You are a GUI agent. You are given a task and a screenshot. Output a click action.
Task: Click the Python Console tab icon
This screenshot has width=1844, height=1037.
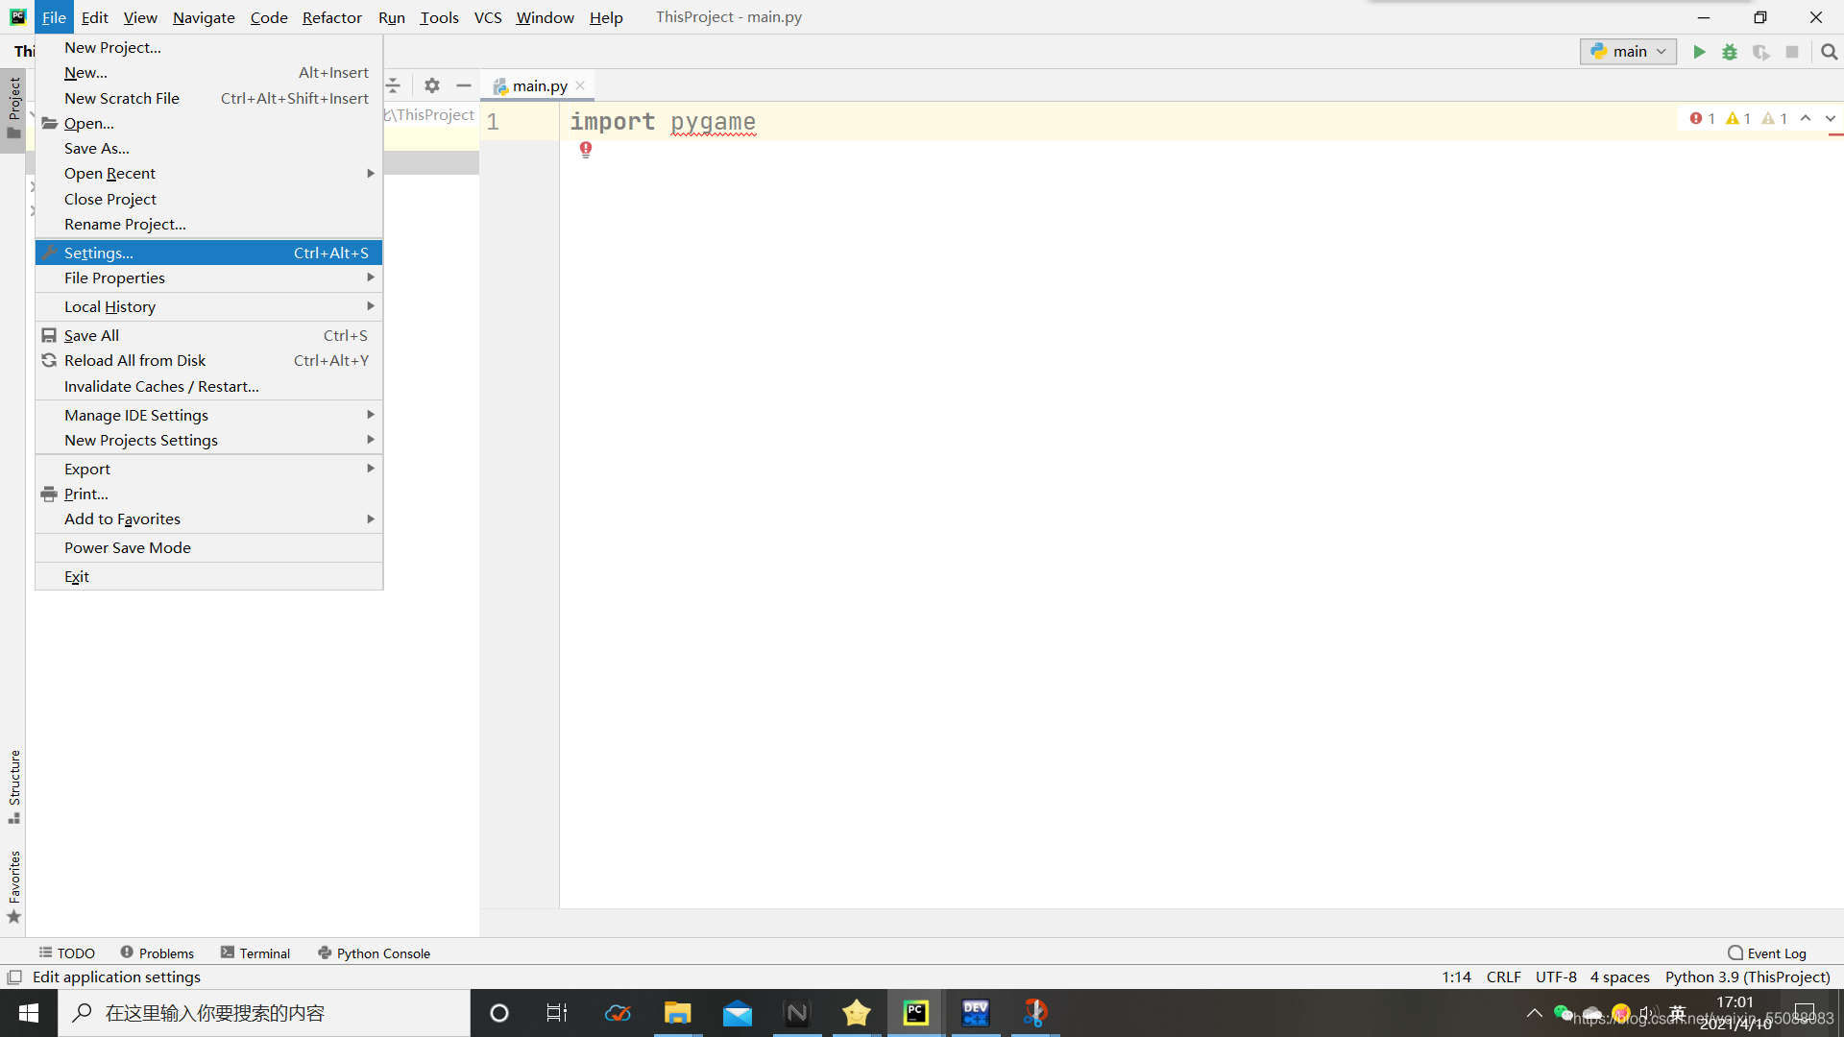click(325, 953)
